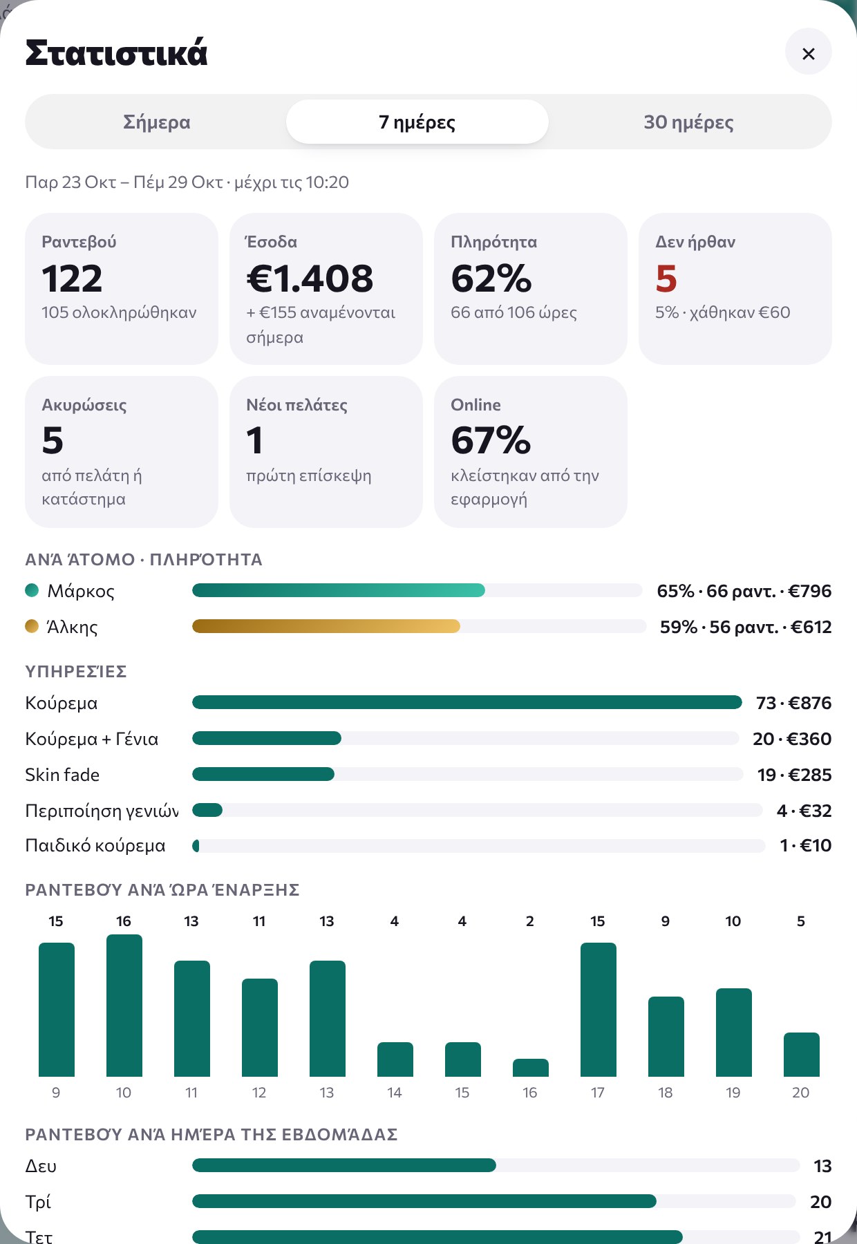Click the Δεν ήρθαν card

pos(735,289)
